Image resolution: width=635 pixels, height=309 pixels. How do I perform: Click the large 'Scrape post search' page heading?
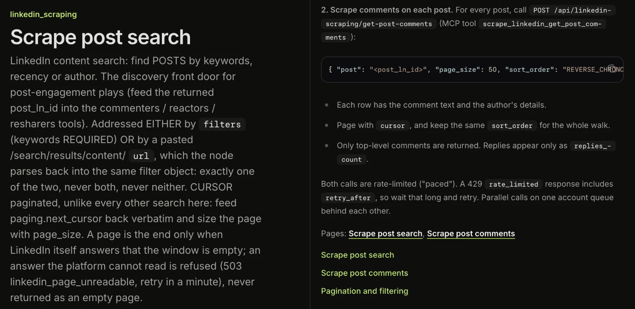(100, 37)
